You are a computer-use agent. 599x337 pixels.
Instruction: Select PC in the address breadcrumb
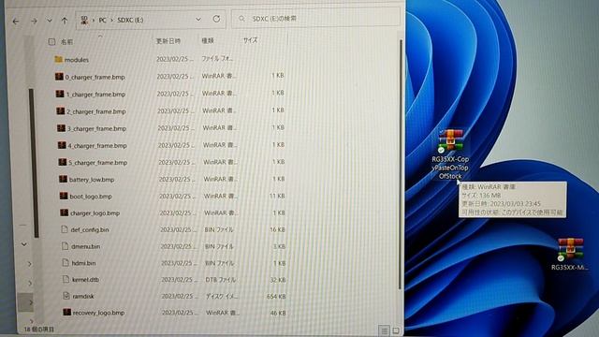102,21
